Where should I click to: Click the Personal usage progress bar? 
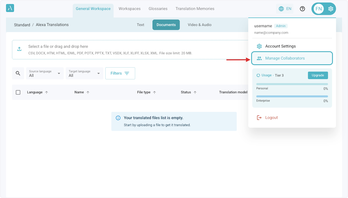292,84
